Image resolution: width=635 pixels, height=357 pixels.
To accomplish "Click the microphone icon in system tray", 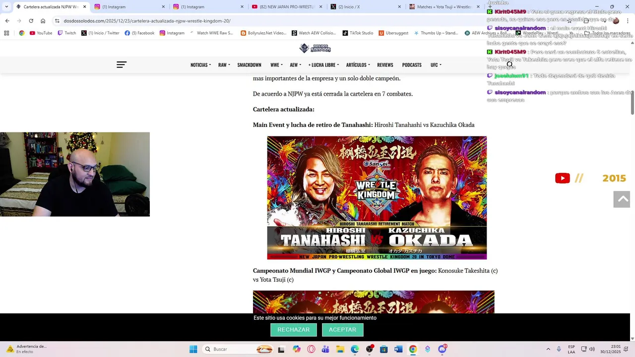I will click(x=559, y=349).
